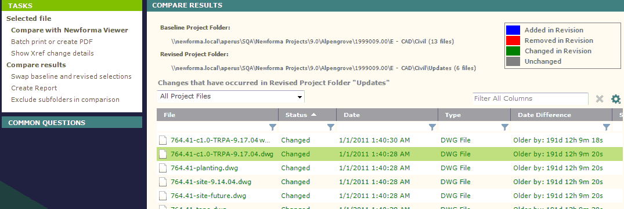Click Batch print or create PDF
624x209 pixels.
click(x=52, y=42)
